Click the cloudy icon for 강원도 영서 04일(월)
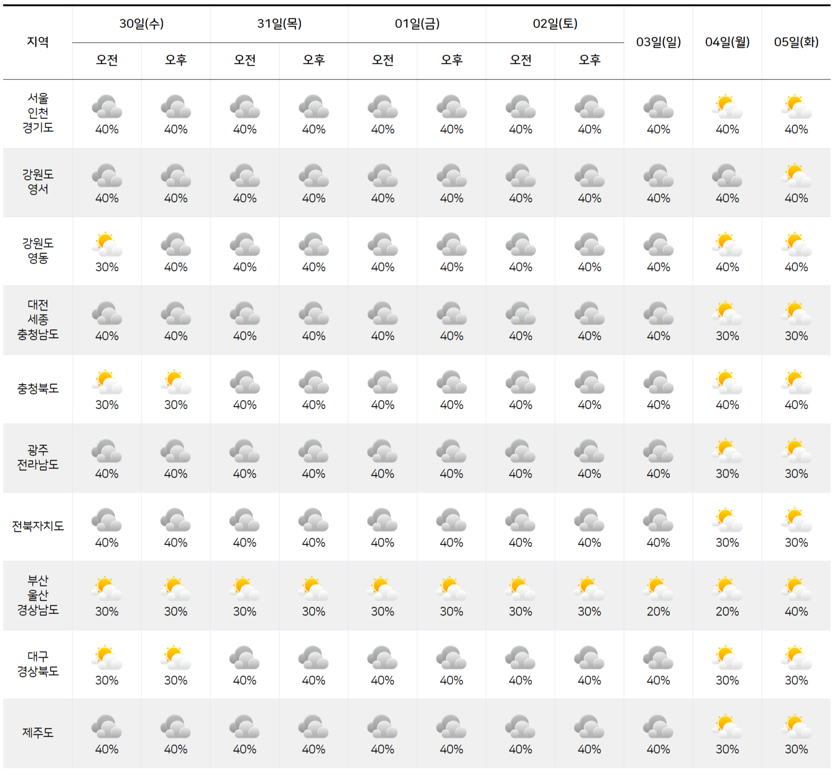The height and width of the screenshot is (772, 832). [727, 175]
